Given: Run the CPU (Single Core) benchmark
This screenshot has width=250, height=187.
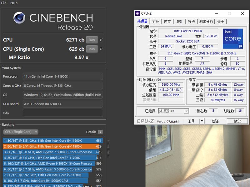Looking at the screenshot, I should (92, 49).
